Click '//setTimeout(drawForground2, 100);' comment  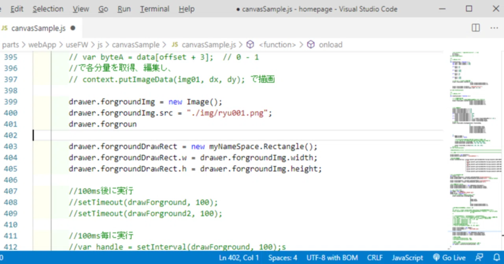[x=146, y=213]
